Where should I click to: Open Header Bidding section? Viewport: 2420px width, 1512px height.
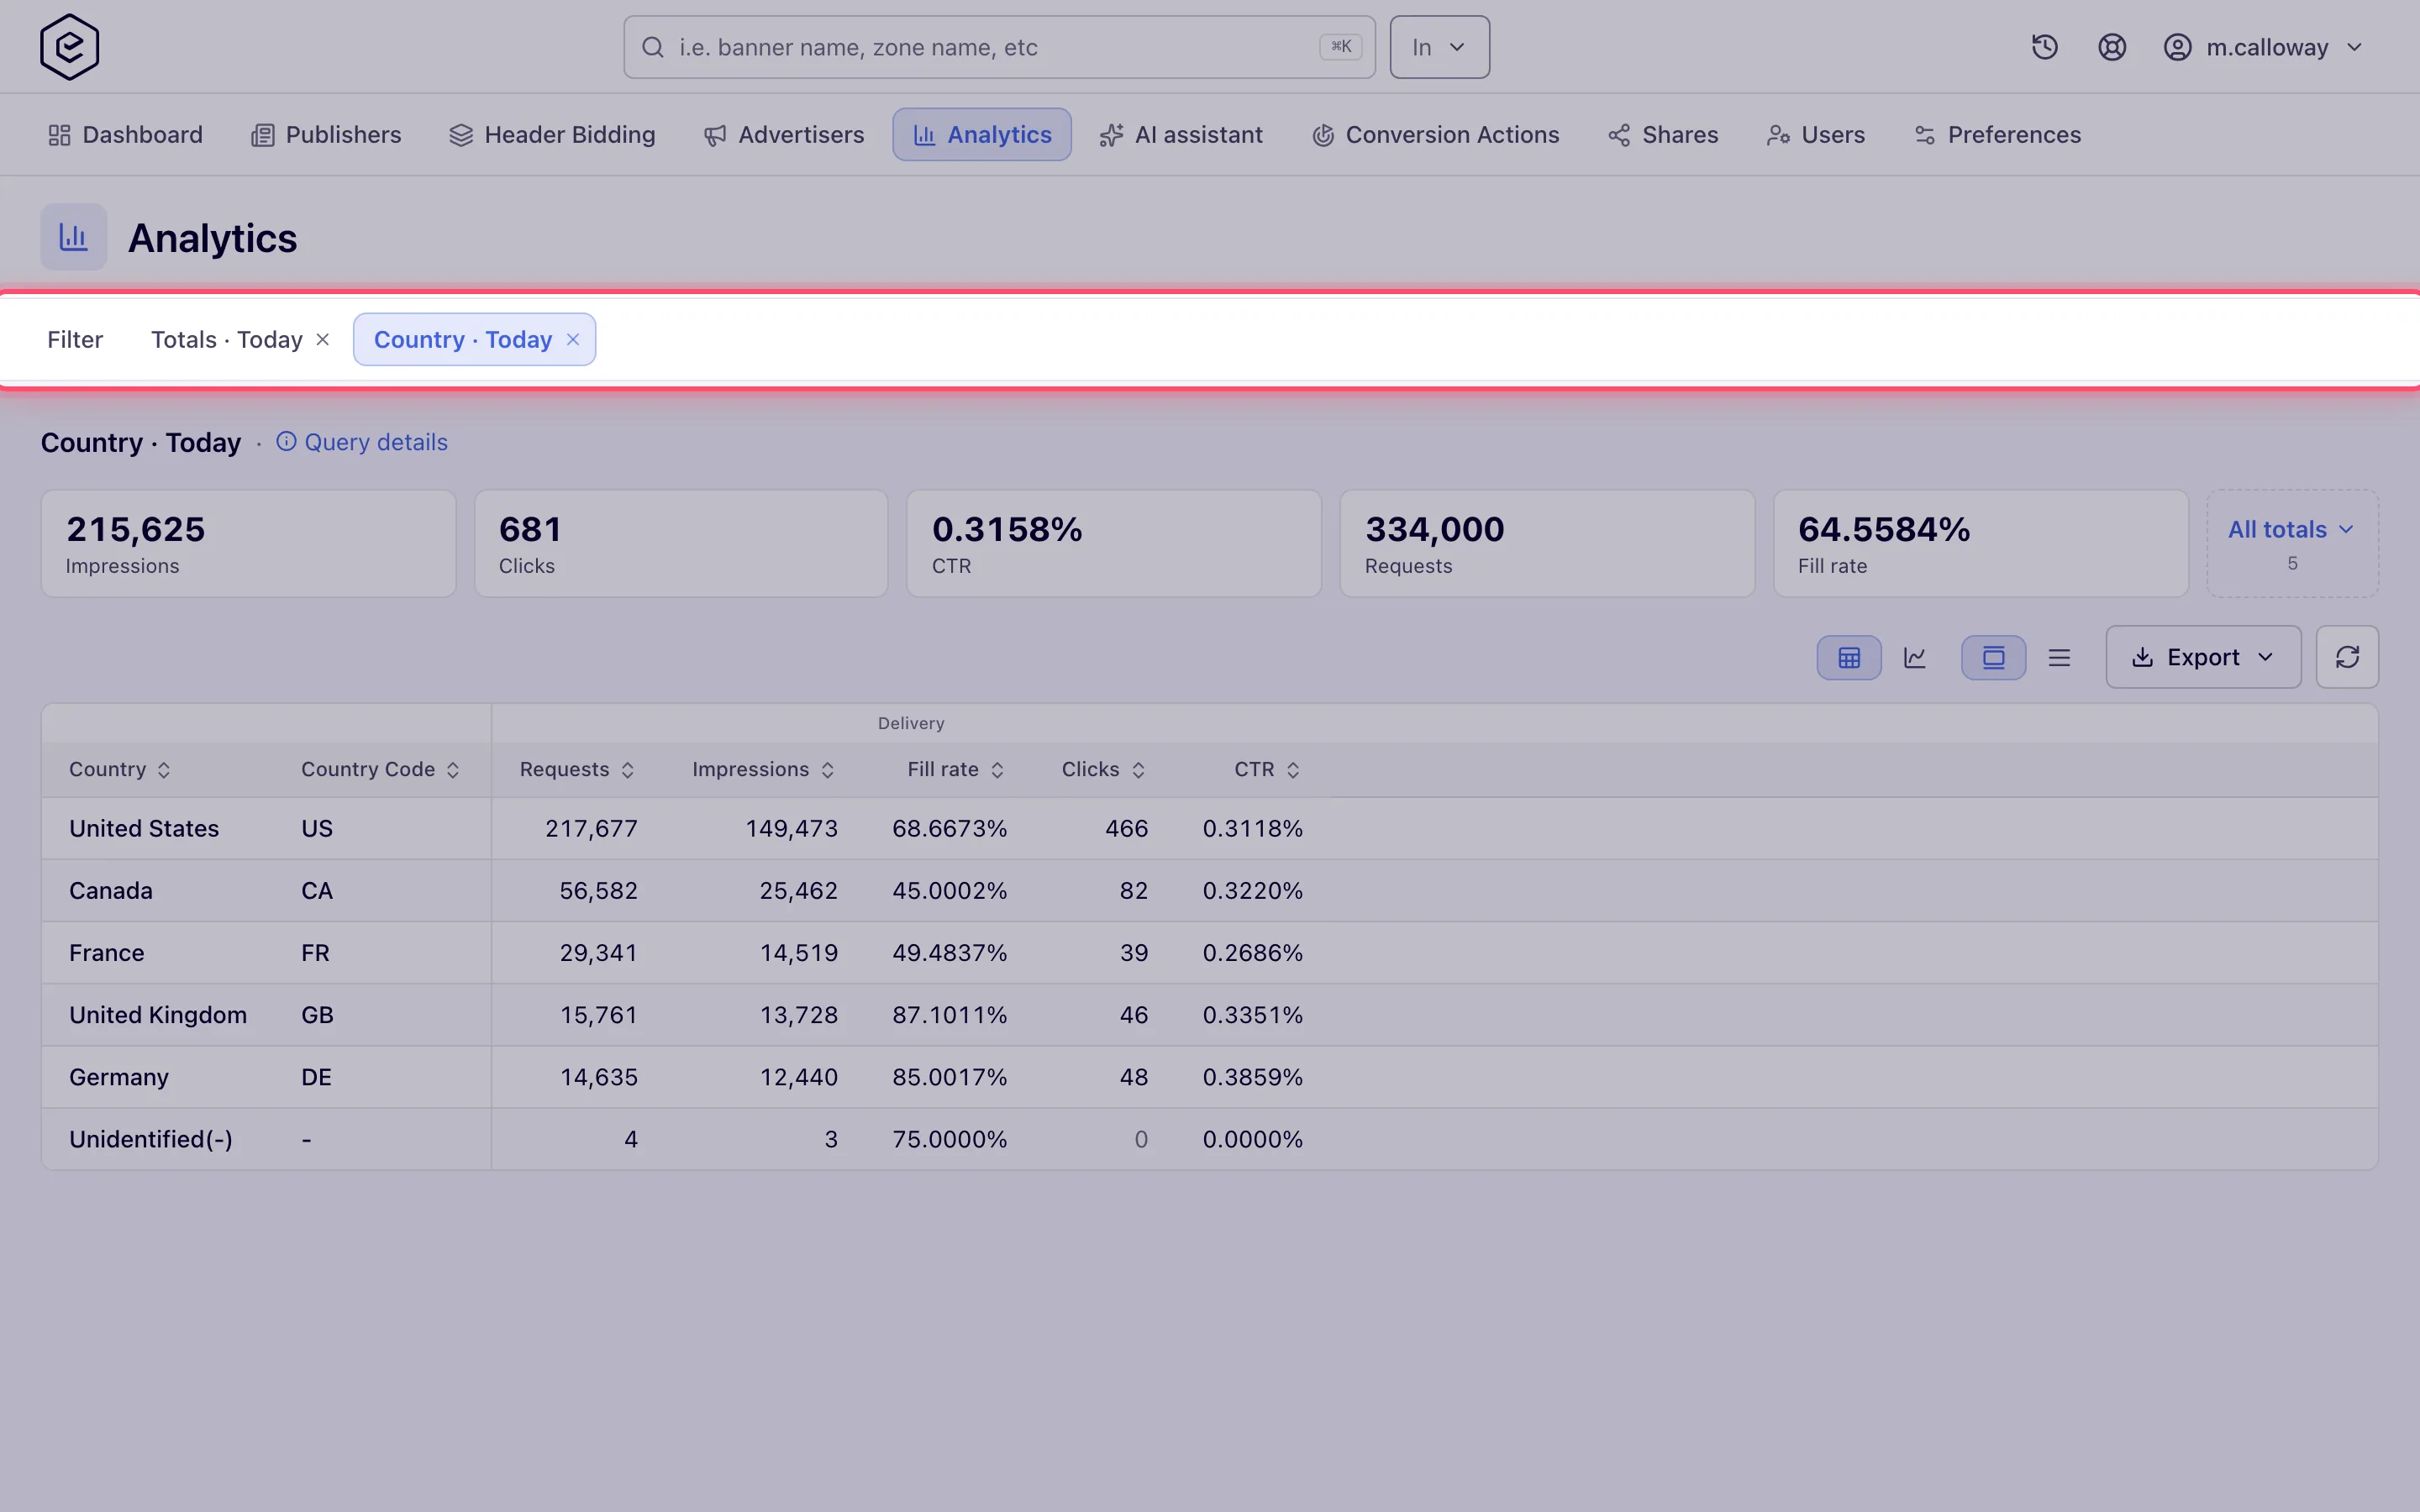pyautogui.click(x=552, y=135)
